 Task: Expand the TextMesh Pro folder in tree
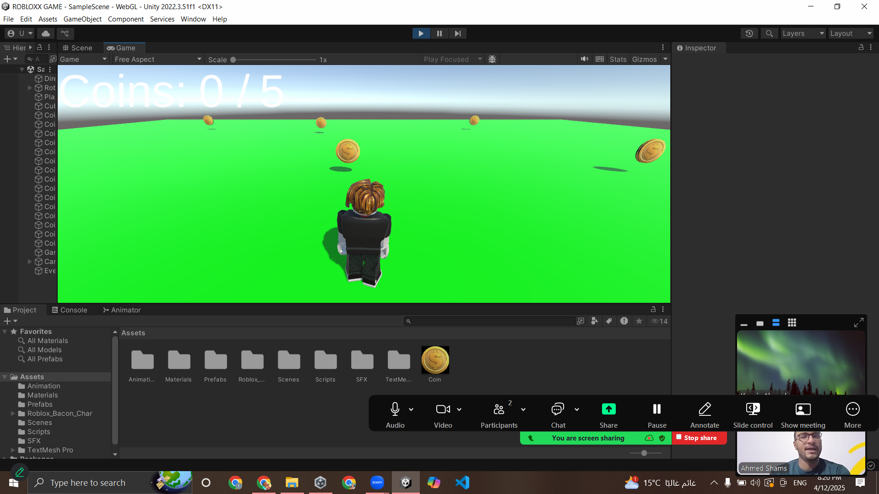pyautogui.click(x=13, y=450)
